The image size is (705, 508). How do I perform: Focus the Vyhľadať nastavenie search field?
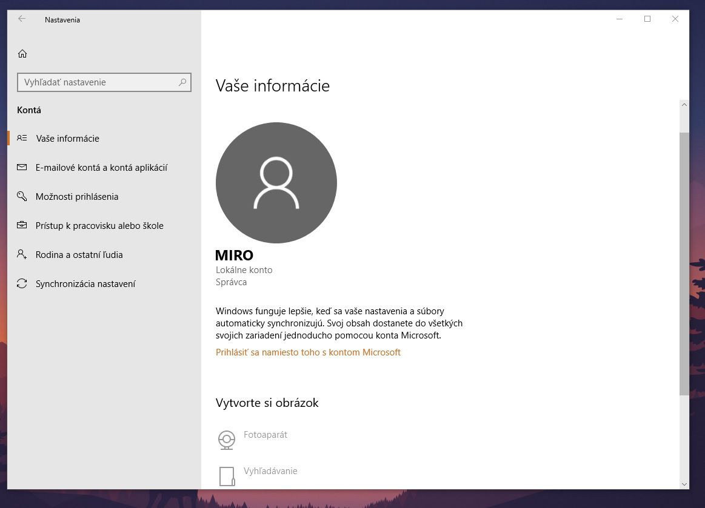(x=104, y=82)
